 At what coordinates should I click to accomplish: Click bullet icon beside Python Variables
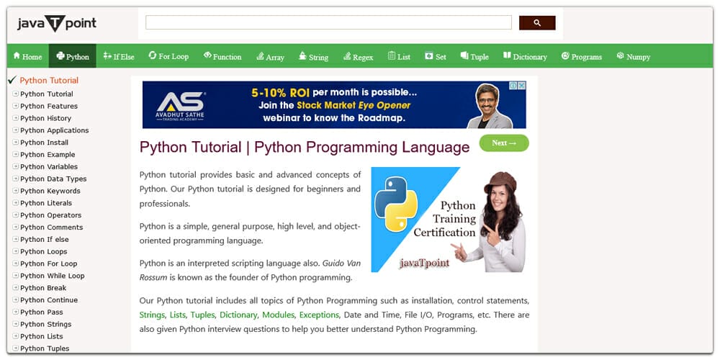click(16, 166)
